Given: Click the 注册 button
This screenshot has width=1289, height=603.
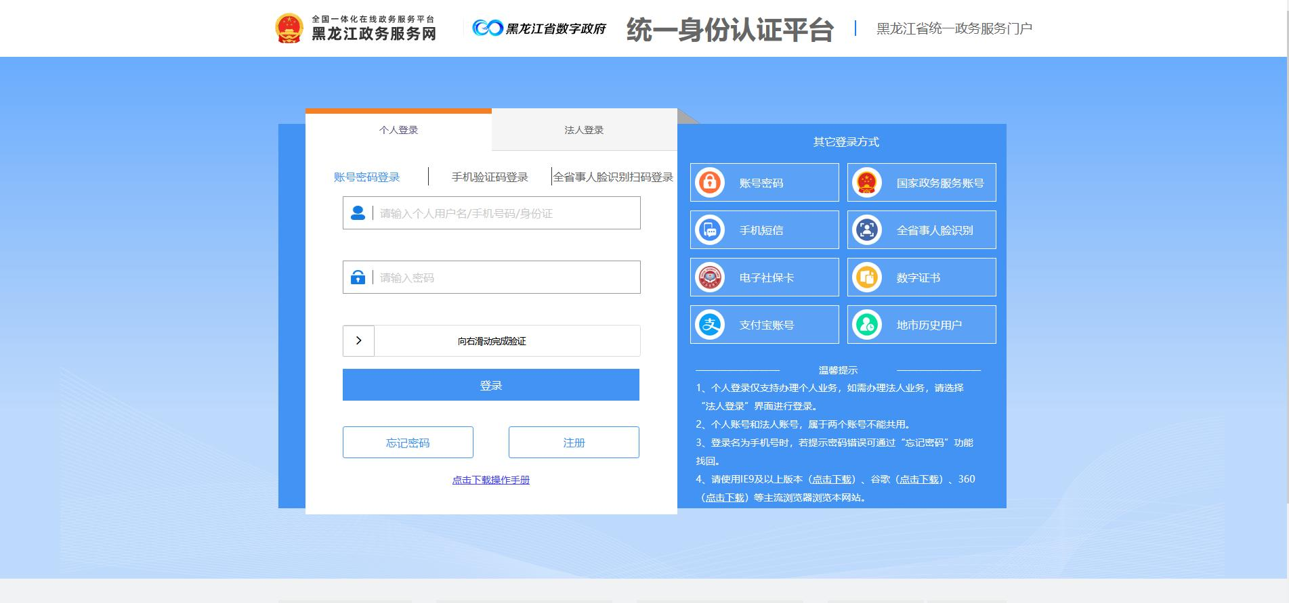Looking at the screenshot, I should [x=574, y=443].
